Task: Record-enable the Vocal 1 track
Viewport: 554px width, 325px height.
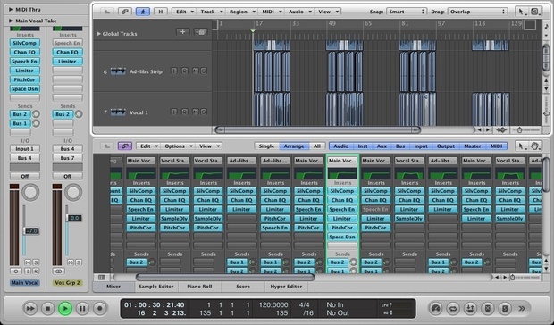Action: [184, 112]
